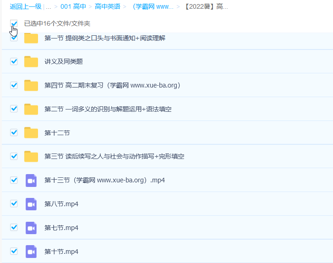The width and height of the screenshot is (333, 263).
Task: Open the 讲义及同类题 folder name
Action: (x=64, y=61)
